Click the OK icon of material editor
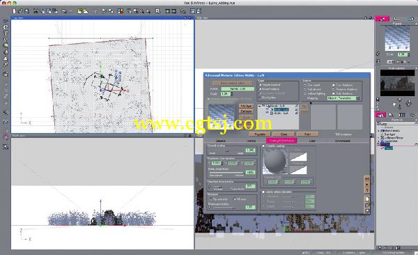 [367, 179]
